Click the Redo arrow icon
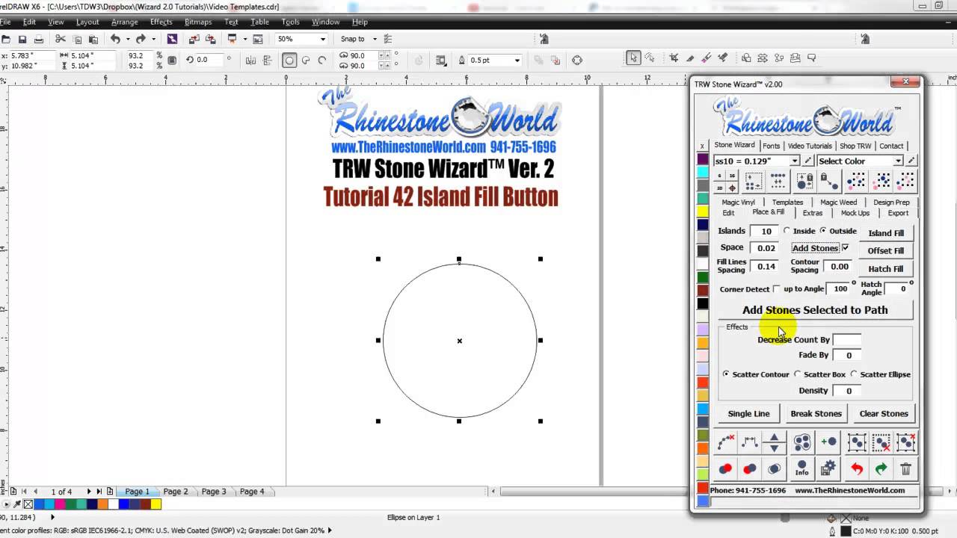Viewport: 957px width, 538px height. (140, 39)
